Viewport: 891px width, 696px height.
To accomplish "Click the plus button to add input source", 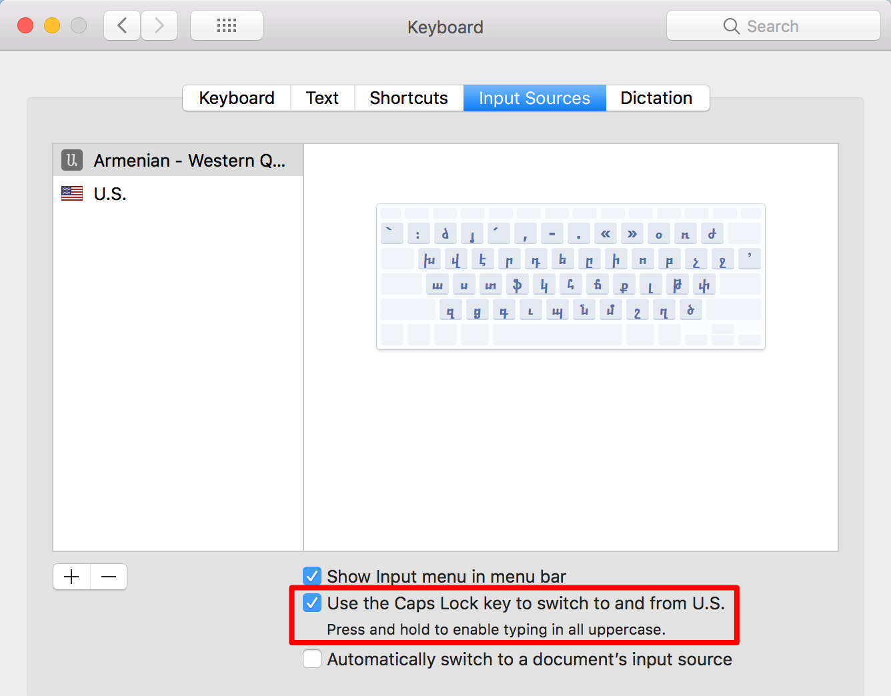I will (x=72, y=577).
